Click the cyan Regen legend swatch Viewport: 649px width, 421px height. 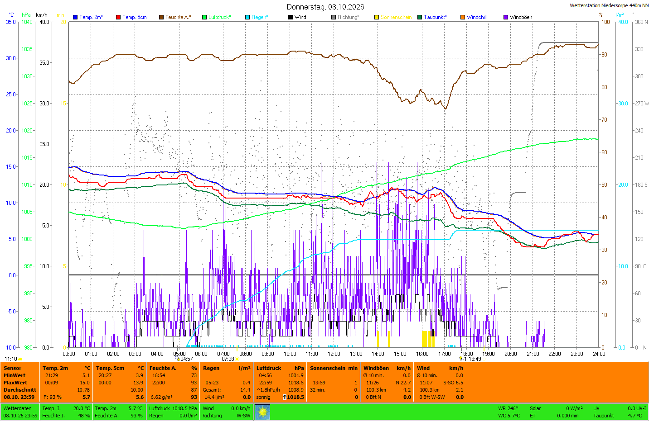(247, 17)
